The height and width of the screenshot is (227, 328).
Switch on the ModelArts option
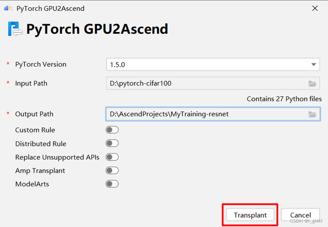coord(112,184)
